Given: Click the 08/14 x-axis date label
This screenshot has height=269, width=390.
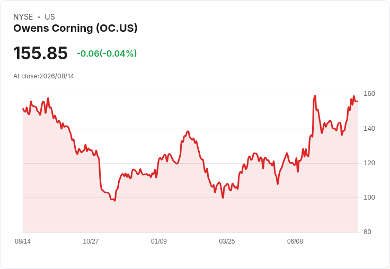Looking at the screenshot, I should point(23,241).
